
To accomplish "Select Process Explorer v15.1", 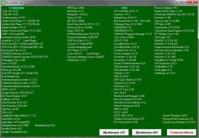I will coord(166,8).
